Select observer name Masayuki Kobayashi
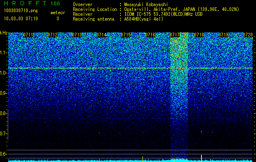Image resolution: width=256 pixels, height=162 pixels. 146,4
